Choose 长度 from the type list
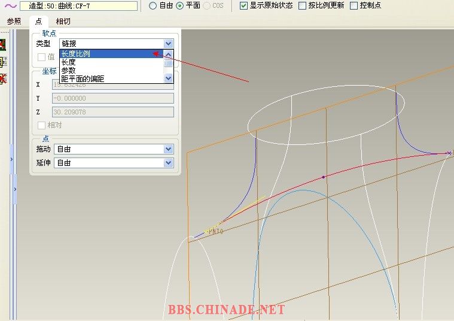Image resolution: width=454 pixels, height=321 pixels. (111, 62)
